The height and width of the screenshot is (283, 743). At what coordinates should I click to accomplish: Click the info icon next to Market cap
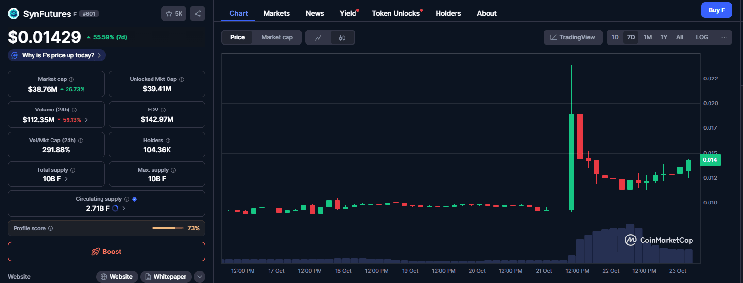[72, 79]
